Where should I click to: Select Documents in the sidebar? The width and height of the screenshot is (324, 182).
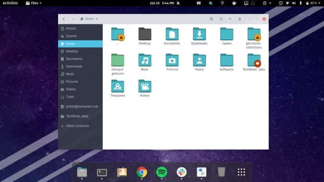click(80, 59)
